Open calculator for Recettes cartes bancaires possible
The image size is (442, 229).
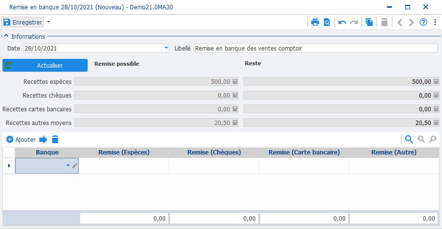(235, 109)
